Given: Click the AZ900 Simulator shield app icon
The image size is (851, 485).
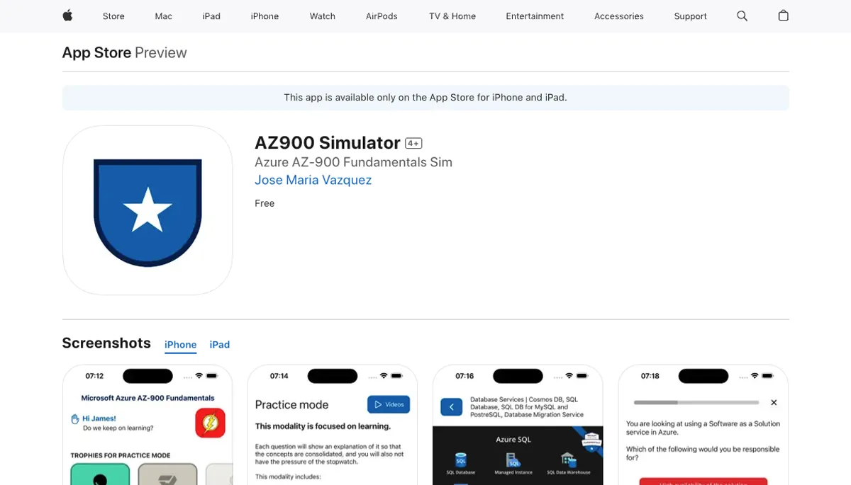Looking at the screenshot, I should coord(148,210).
